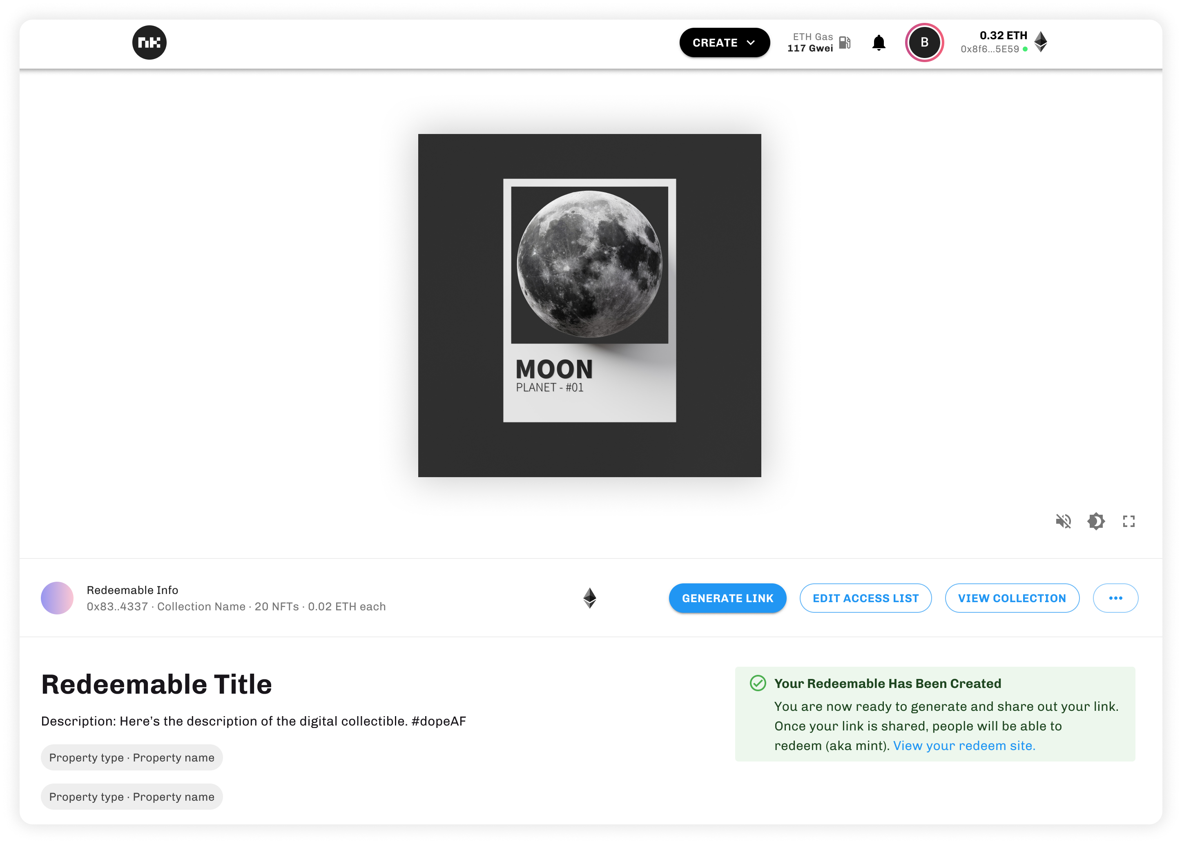This screenshot has width=1182, height=844.
Task: Open the notifications bell
Action: tap(879, 42)
